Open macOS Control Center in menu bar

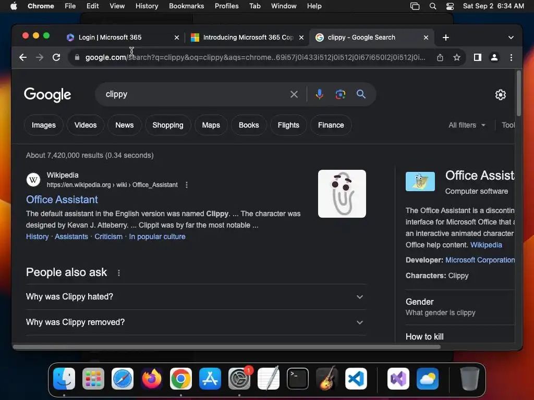450,6
